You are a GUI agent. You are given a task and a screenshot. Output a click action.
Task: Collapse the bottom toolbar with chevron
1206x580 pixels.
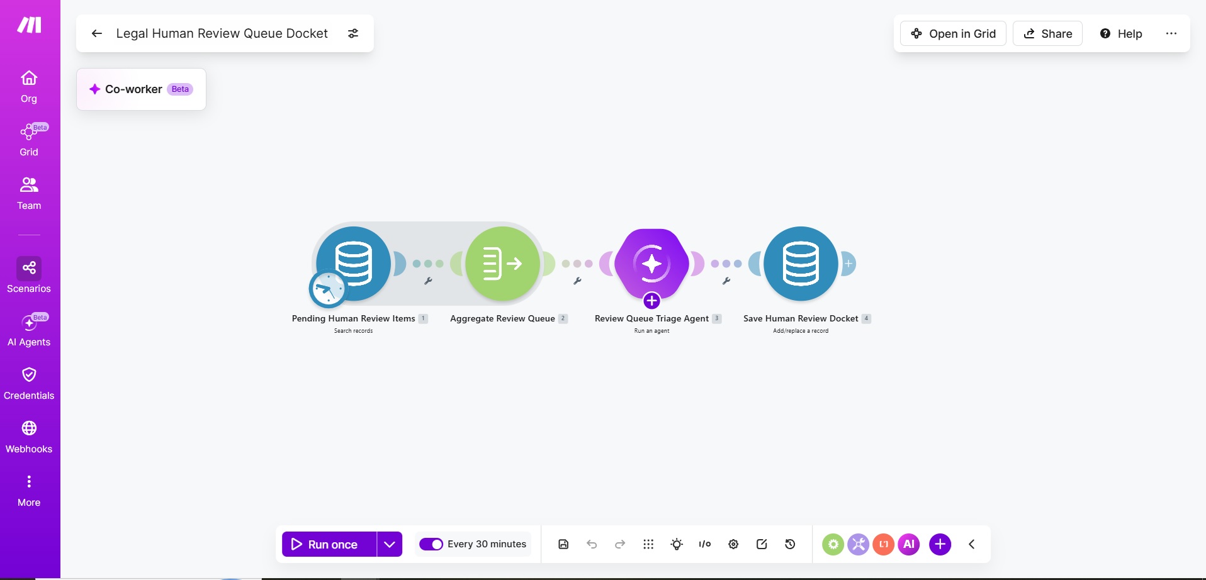pos(971,544)
